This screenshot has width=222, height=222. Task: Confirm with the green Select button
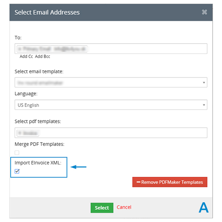tap(102, 208)
